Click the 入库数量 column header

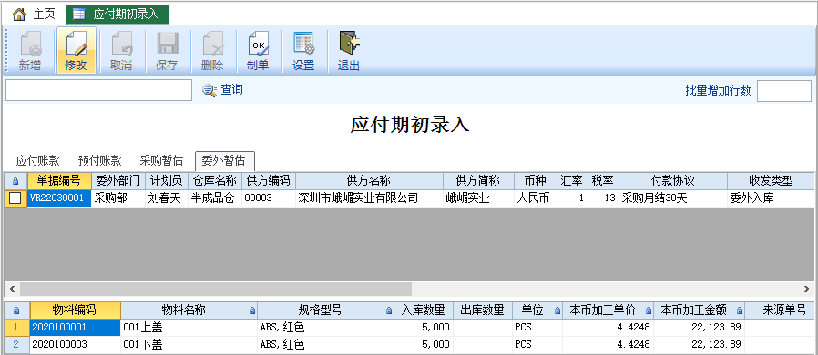(423, 310)
